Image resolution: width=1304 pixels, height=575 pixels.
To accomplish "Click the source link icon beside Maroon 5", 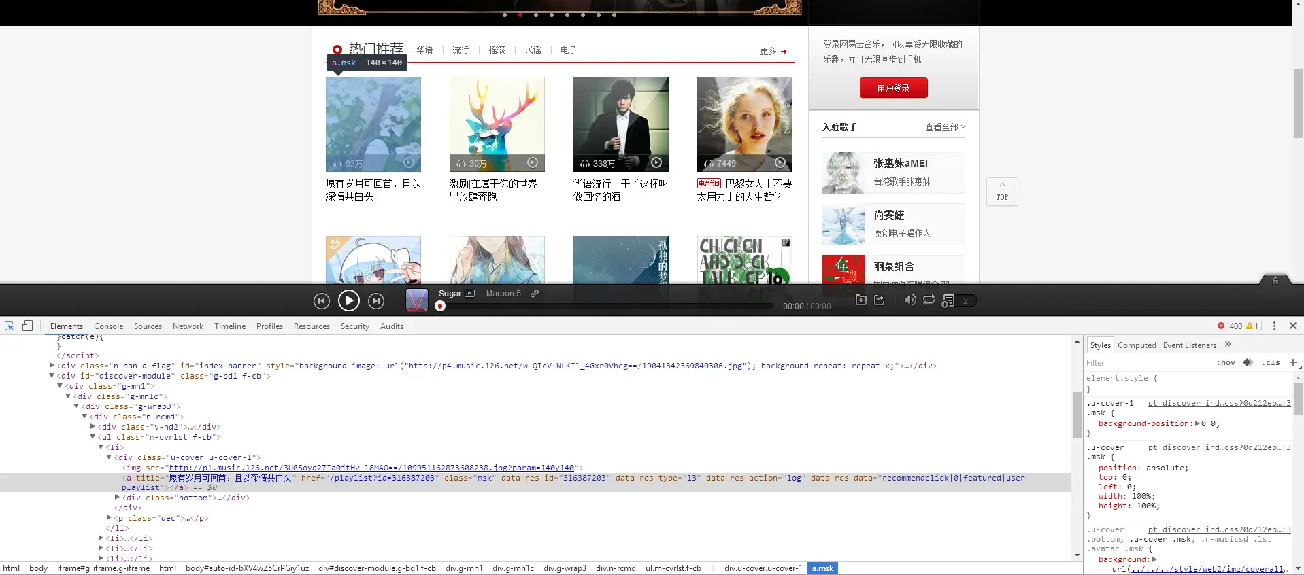I will click(x=535, y=294).
